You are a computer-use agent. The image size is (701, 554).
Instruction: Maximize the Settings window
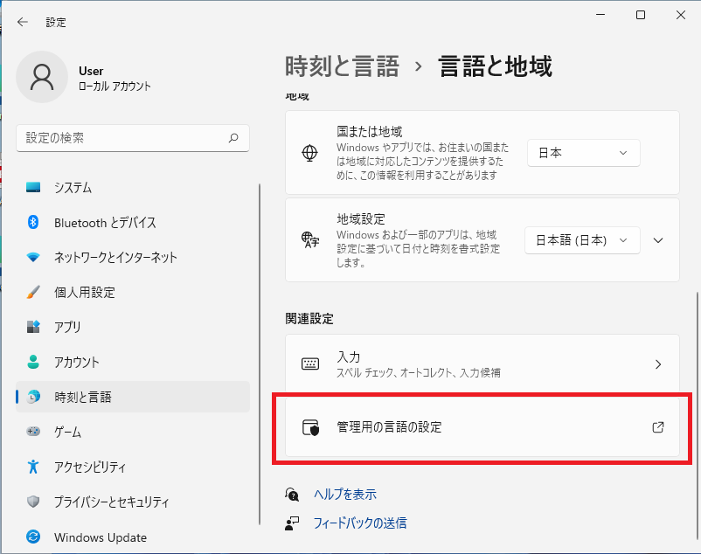click(x=641, y=15)
